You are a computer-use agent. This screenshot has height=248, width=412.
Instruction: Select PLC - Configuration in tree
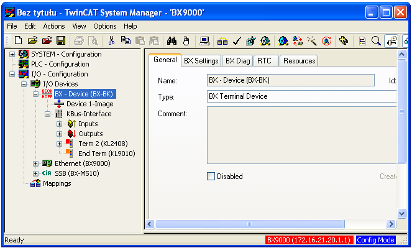tap(60, 64)
